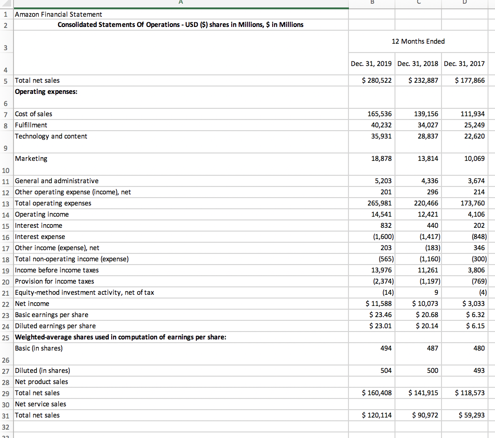Select row header 32
The height and width of the screenshot is (438, 495).
click(6, 427)
